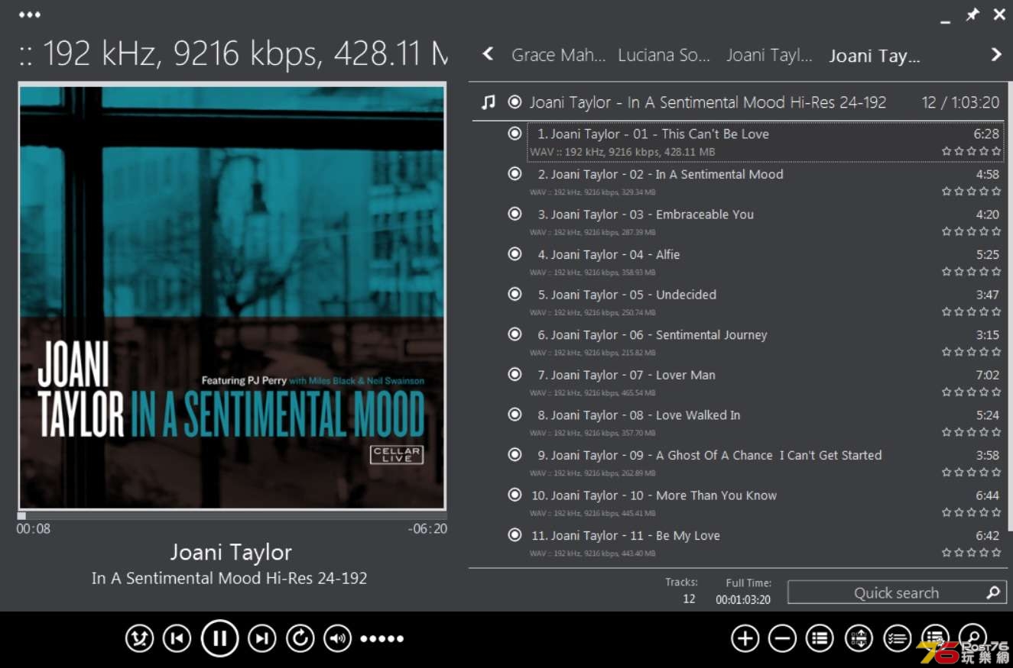Remove files with the minus button
1013x668 pixels.
pos(783,638)
